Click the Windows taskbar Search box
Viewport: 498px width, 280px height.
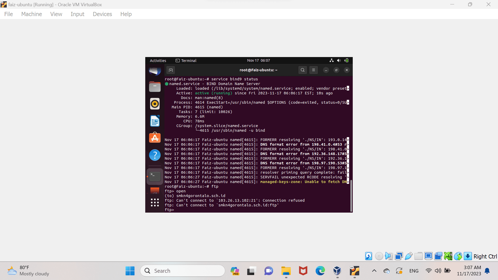click(183, 271)
